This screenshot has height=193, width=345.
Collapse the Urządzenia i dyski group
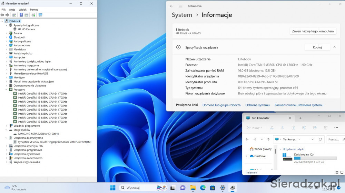(280, 149)
